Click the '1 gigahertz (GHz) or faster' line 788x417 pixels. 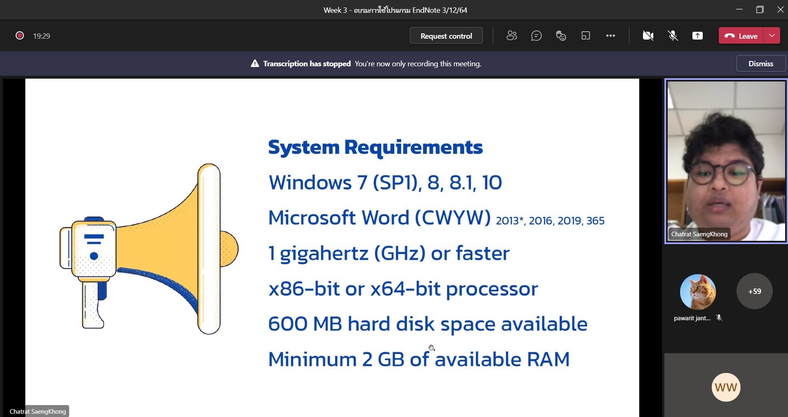point(389,253)
